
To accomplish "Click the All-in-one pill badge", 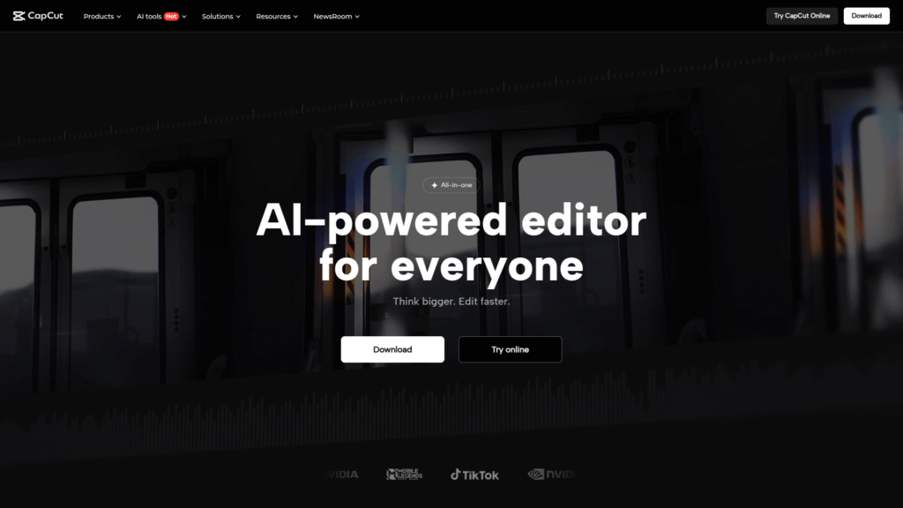I will [x=451, y=184].
